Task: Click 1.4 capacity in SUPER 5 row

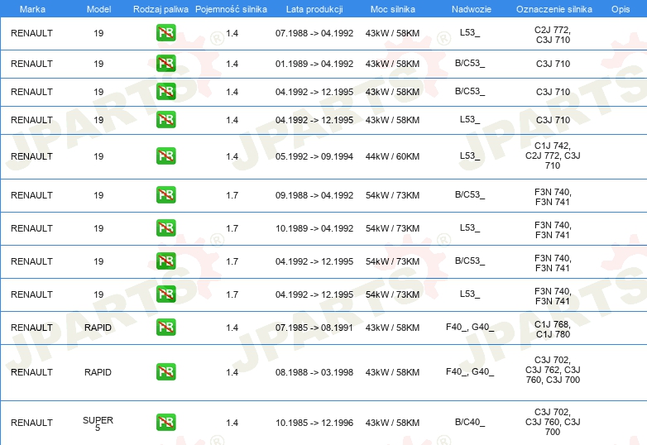Action: pos(232,423)
